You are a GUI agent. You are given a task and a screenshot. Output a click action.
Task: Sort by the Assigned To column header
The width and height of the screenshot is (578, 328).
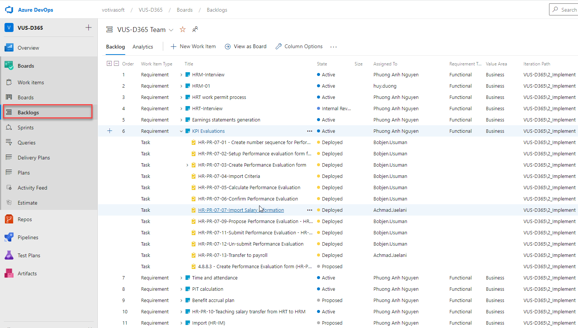pos(385,64)
